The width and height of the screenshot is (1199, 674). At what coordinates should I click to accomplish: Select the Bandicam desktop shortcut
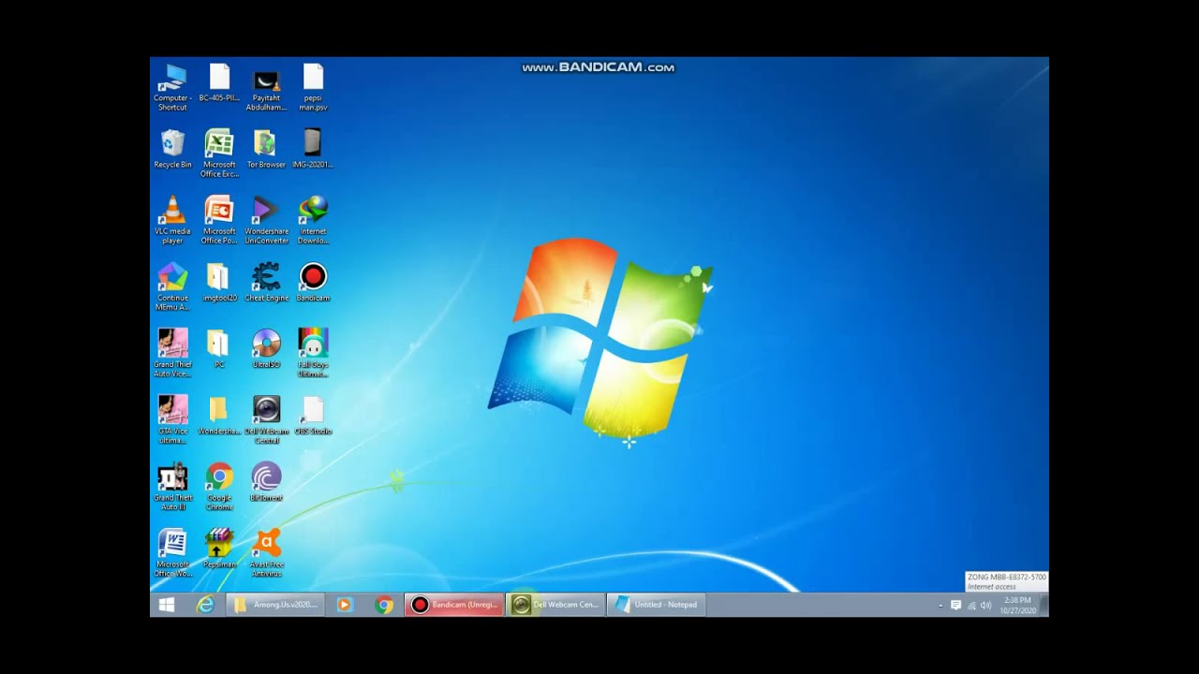[313, 283]
